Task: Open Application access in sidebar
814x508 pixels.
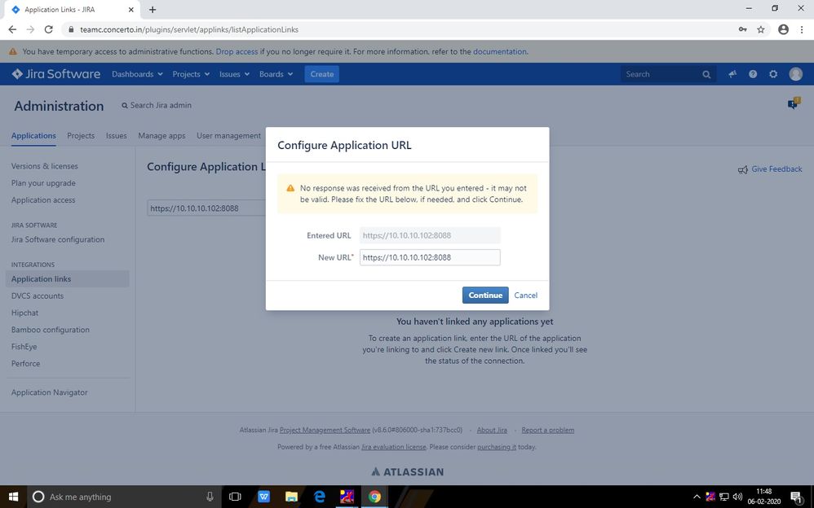Action: pos(43,200)
